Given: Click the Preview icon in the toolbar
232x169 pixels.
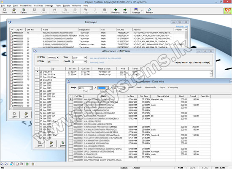Looking at the screenshot, I should tap(65, 10).
